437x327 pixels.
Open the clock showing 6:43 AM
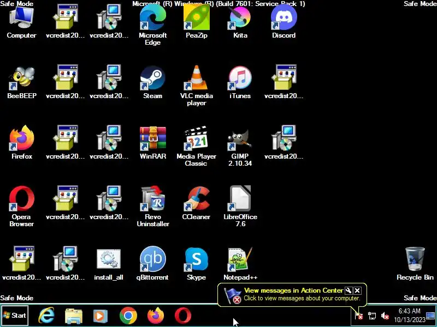pyautogui.click(x=409, y=315)
